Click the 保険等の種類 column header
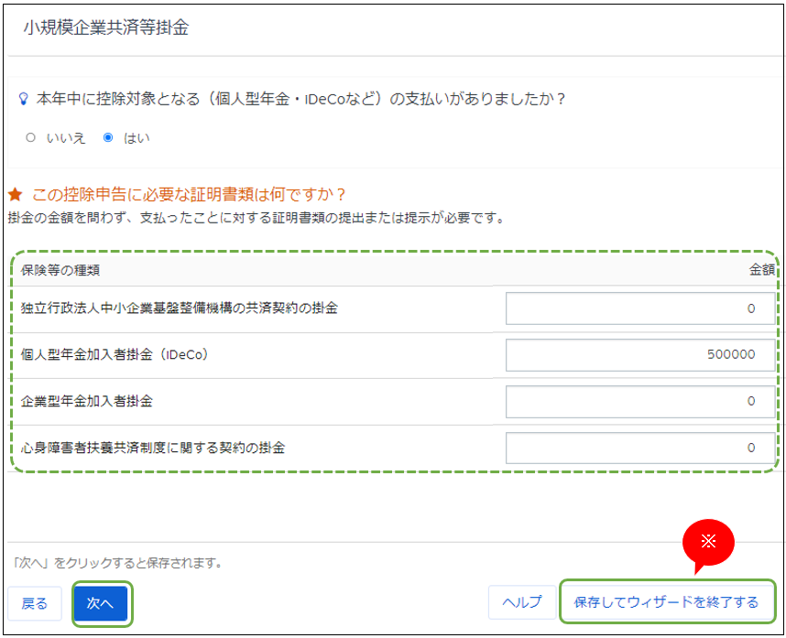Screen dimensions: 786x638 pyautogui.click(x=60, y=270)
